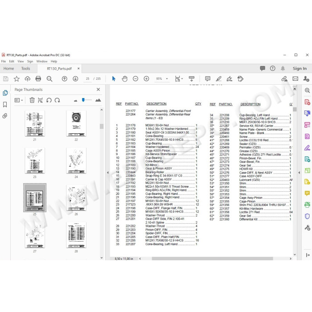
Task: Open the Attachments paperclip panel
Action: pyautogui.click(x=5, y=116)
